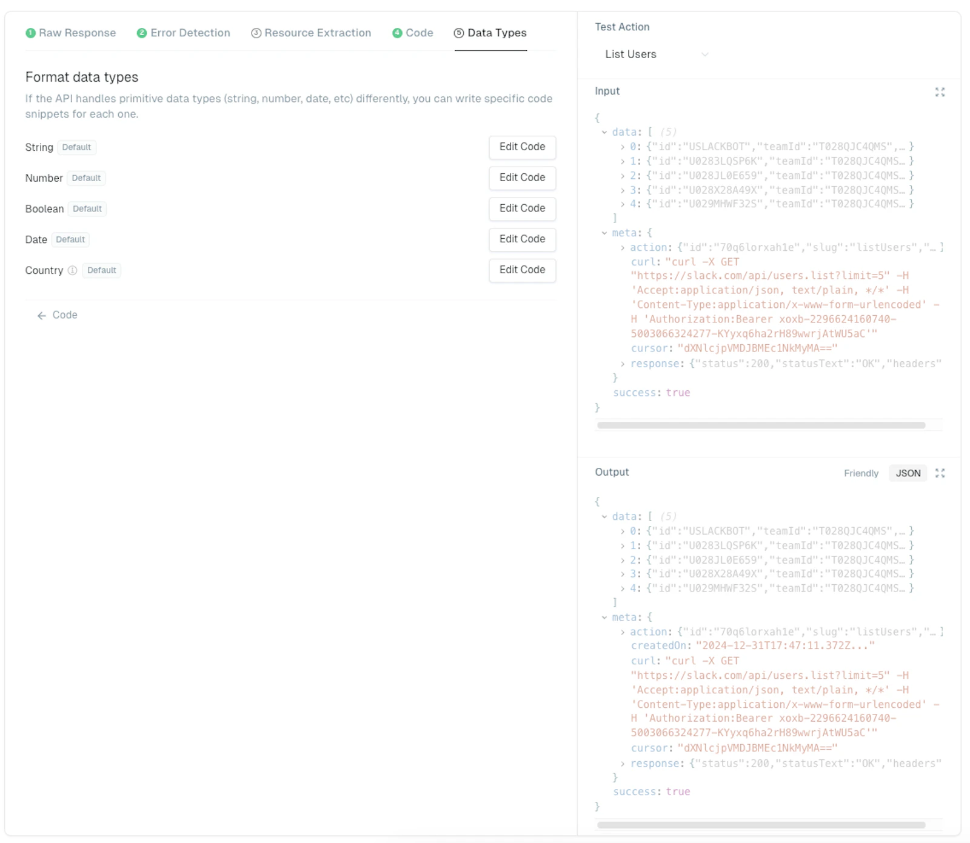
Task: Go to the Code step tab
Action: click(413, 33)
